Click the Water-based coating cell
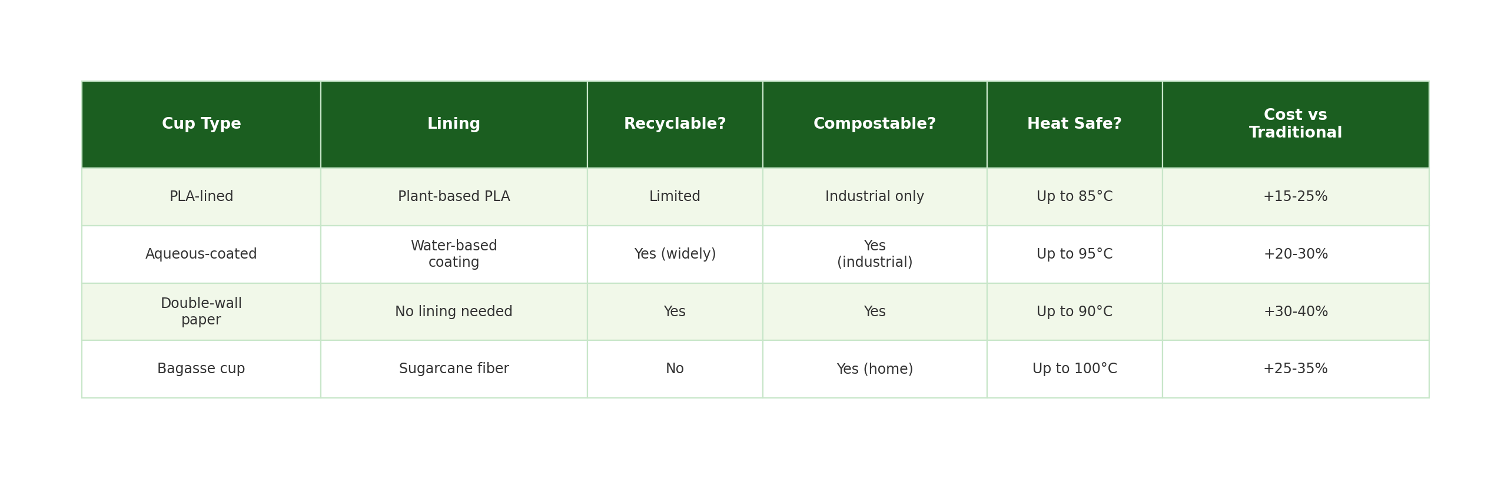Screen dimensions: 1511x479 (454, 254)
